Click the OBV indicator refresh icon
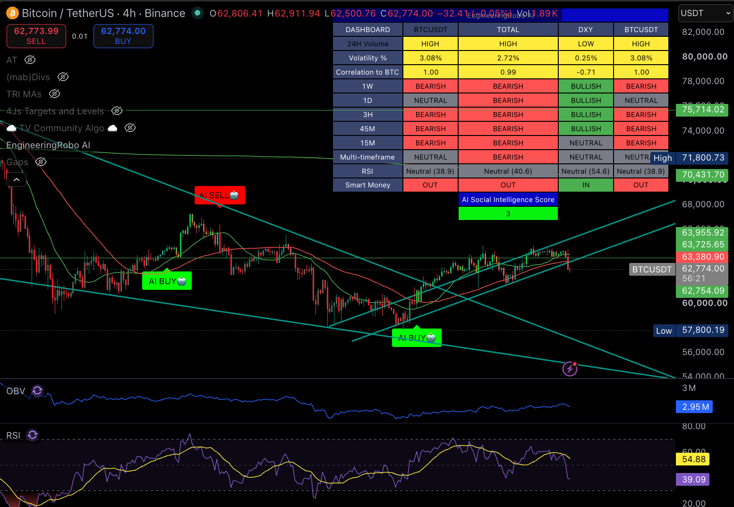Screen dimensions: 734x507 37,391
